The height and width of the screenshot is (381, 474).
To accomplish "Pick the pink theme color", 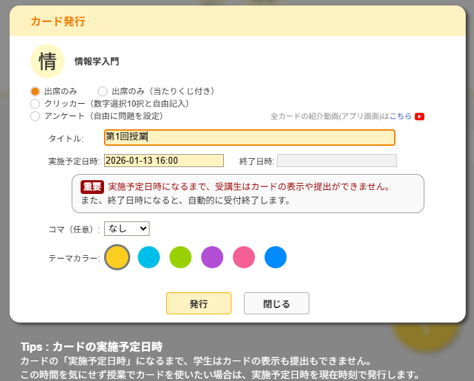I will point(244,257).
